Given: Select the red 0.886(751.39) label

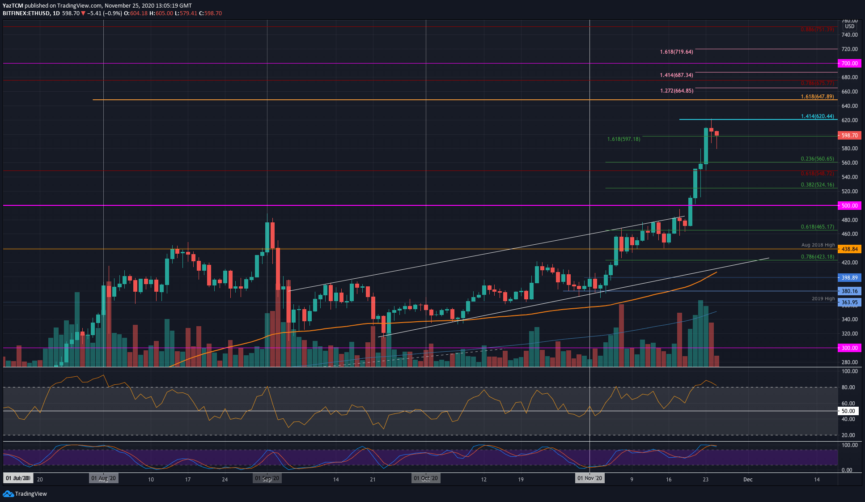Looking at the screenshot, I should point(817,30).
